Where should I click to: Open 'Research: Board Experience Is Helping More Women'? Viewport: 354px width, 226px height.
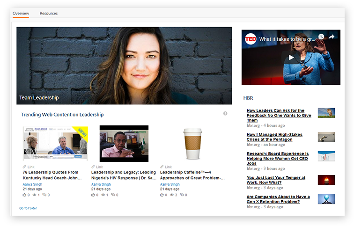pos(278,159)
